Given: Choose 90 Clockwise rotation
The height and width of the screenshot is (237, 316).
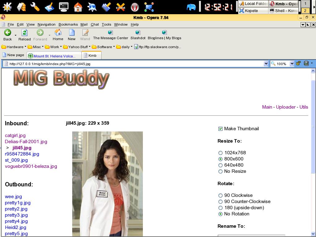Looking at the screenshot, I should [x=220, y=195].
